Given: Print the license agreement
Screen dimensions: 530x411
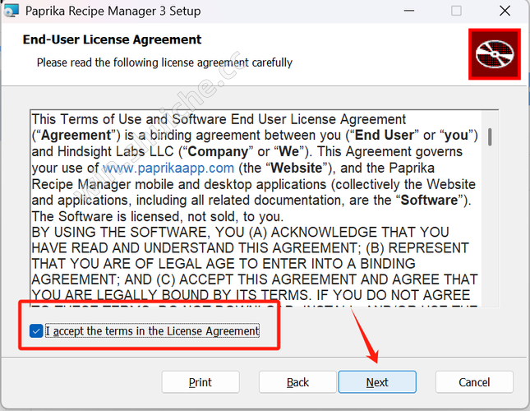Looking at the screenshot, I should tap(200, 382).
